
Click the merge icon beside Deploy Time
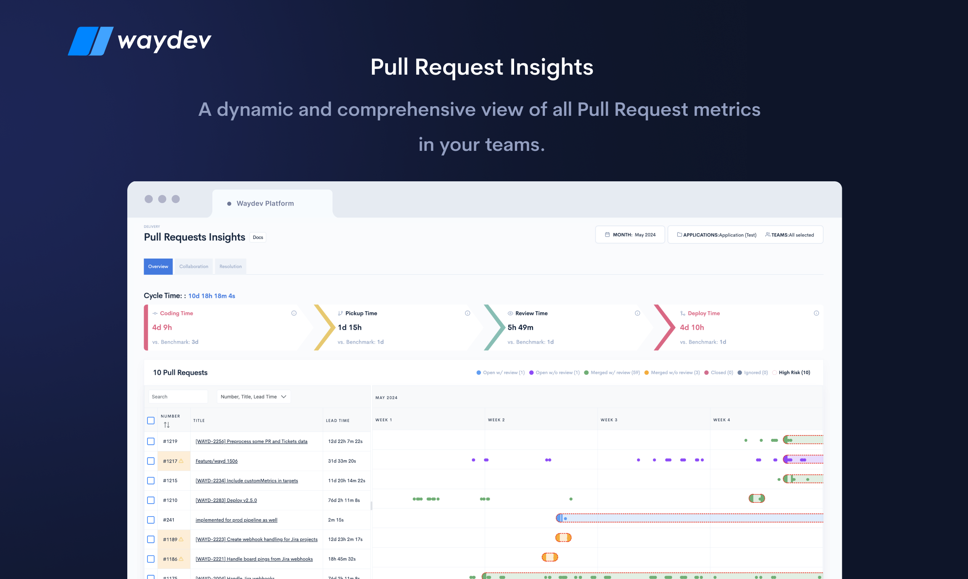point(683,313)
